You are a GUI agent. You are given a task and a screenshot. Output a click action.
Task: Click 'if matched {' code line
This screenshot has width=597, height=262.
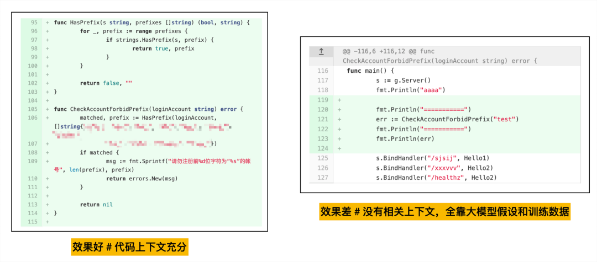coord(99,153)
